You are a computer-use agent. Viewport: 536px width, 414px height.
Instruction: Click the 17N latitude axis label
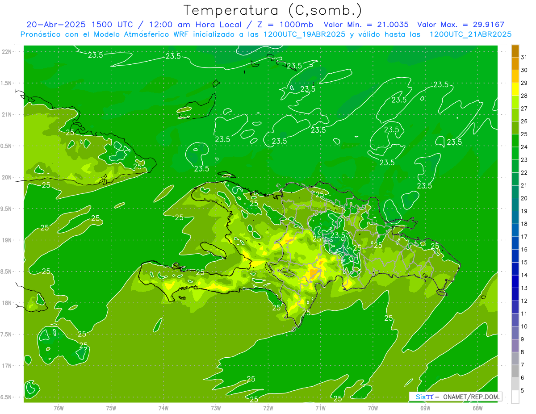click(x=7, y=366)
